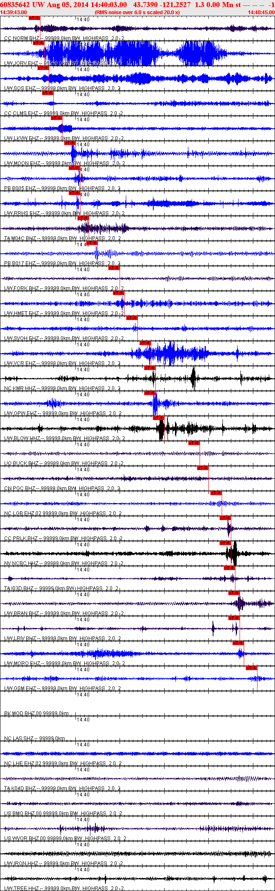Select the UW SOS EHZ station label
275x891 pixels.
pos(20,88)
